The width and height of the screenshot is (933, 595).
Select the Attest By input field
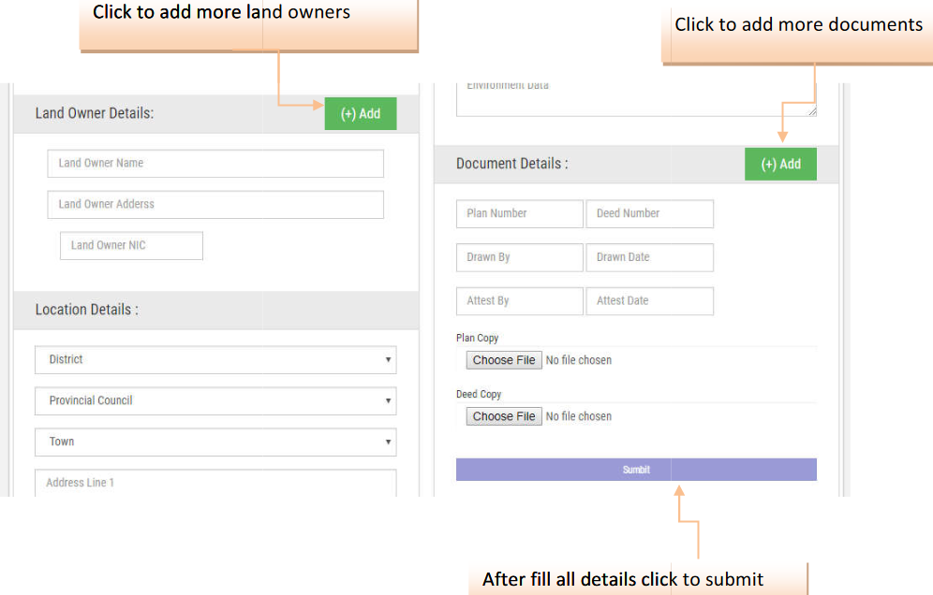519,300
